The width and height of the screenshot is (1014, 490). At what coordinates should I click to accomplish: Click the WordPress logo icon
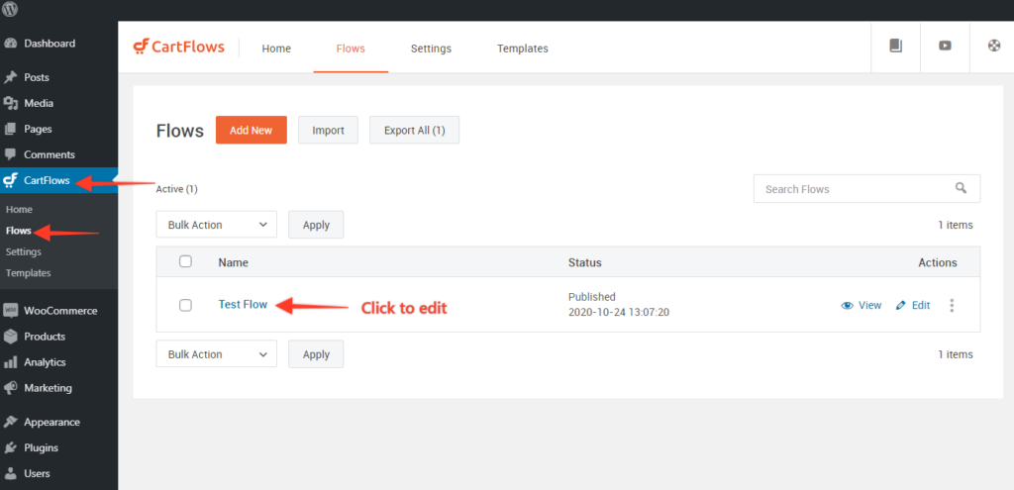[x=11, y=10]
